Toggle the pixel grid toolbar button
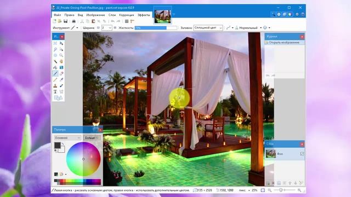Viewport: 351px width, 197px height. (x=127, y=21)
